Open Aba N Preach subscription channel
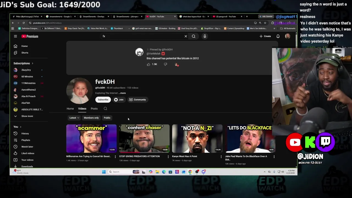Image resolution: width=352 pixels, height=198 pixels. 28,97
